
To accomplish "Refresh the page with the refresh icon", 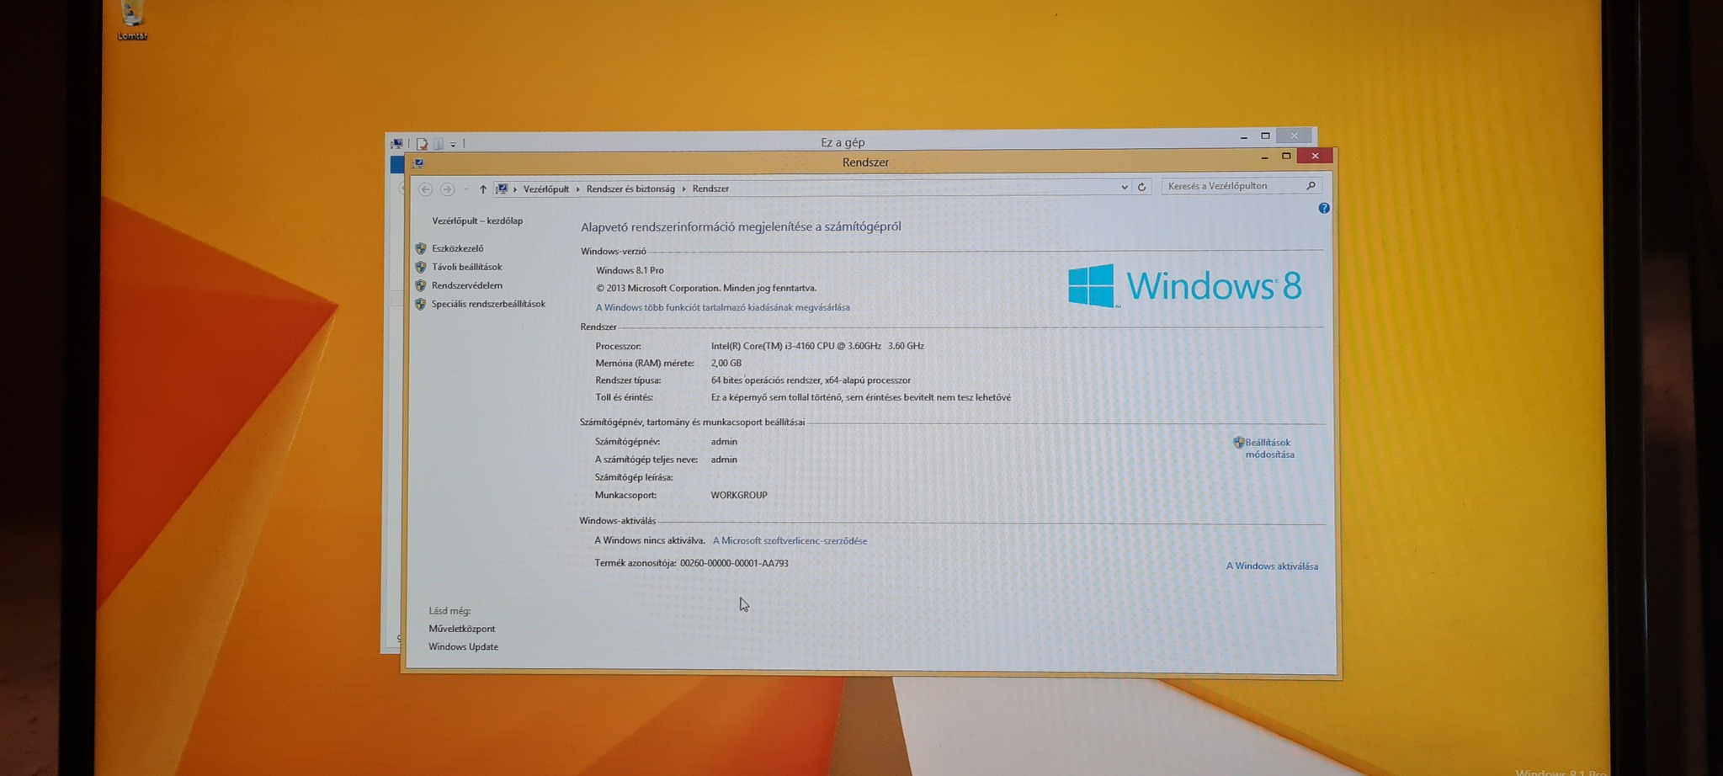I will (1141, 187).
